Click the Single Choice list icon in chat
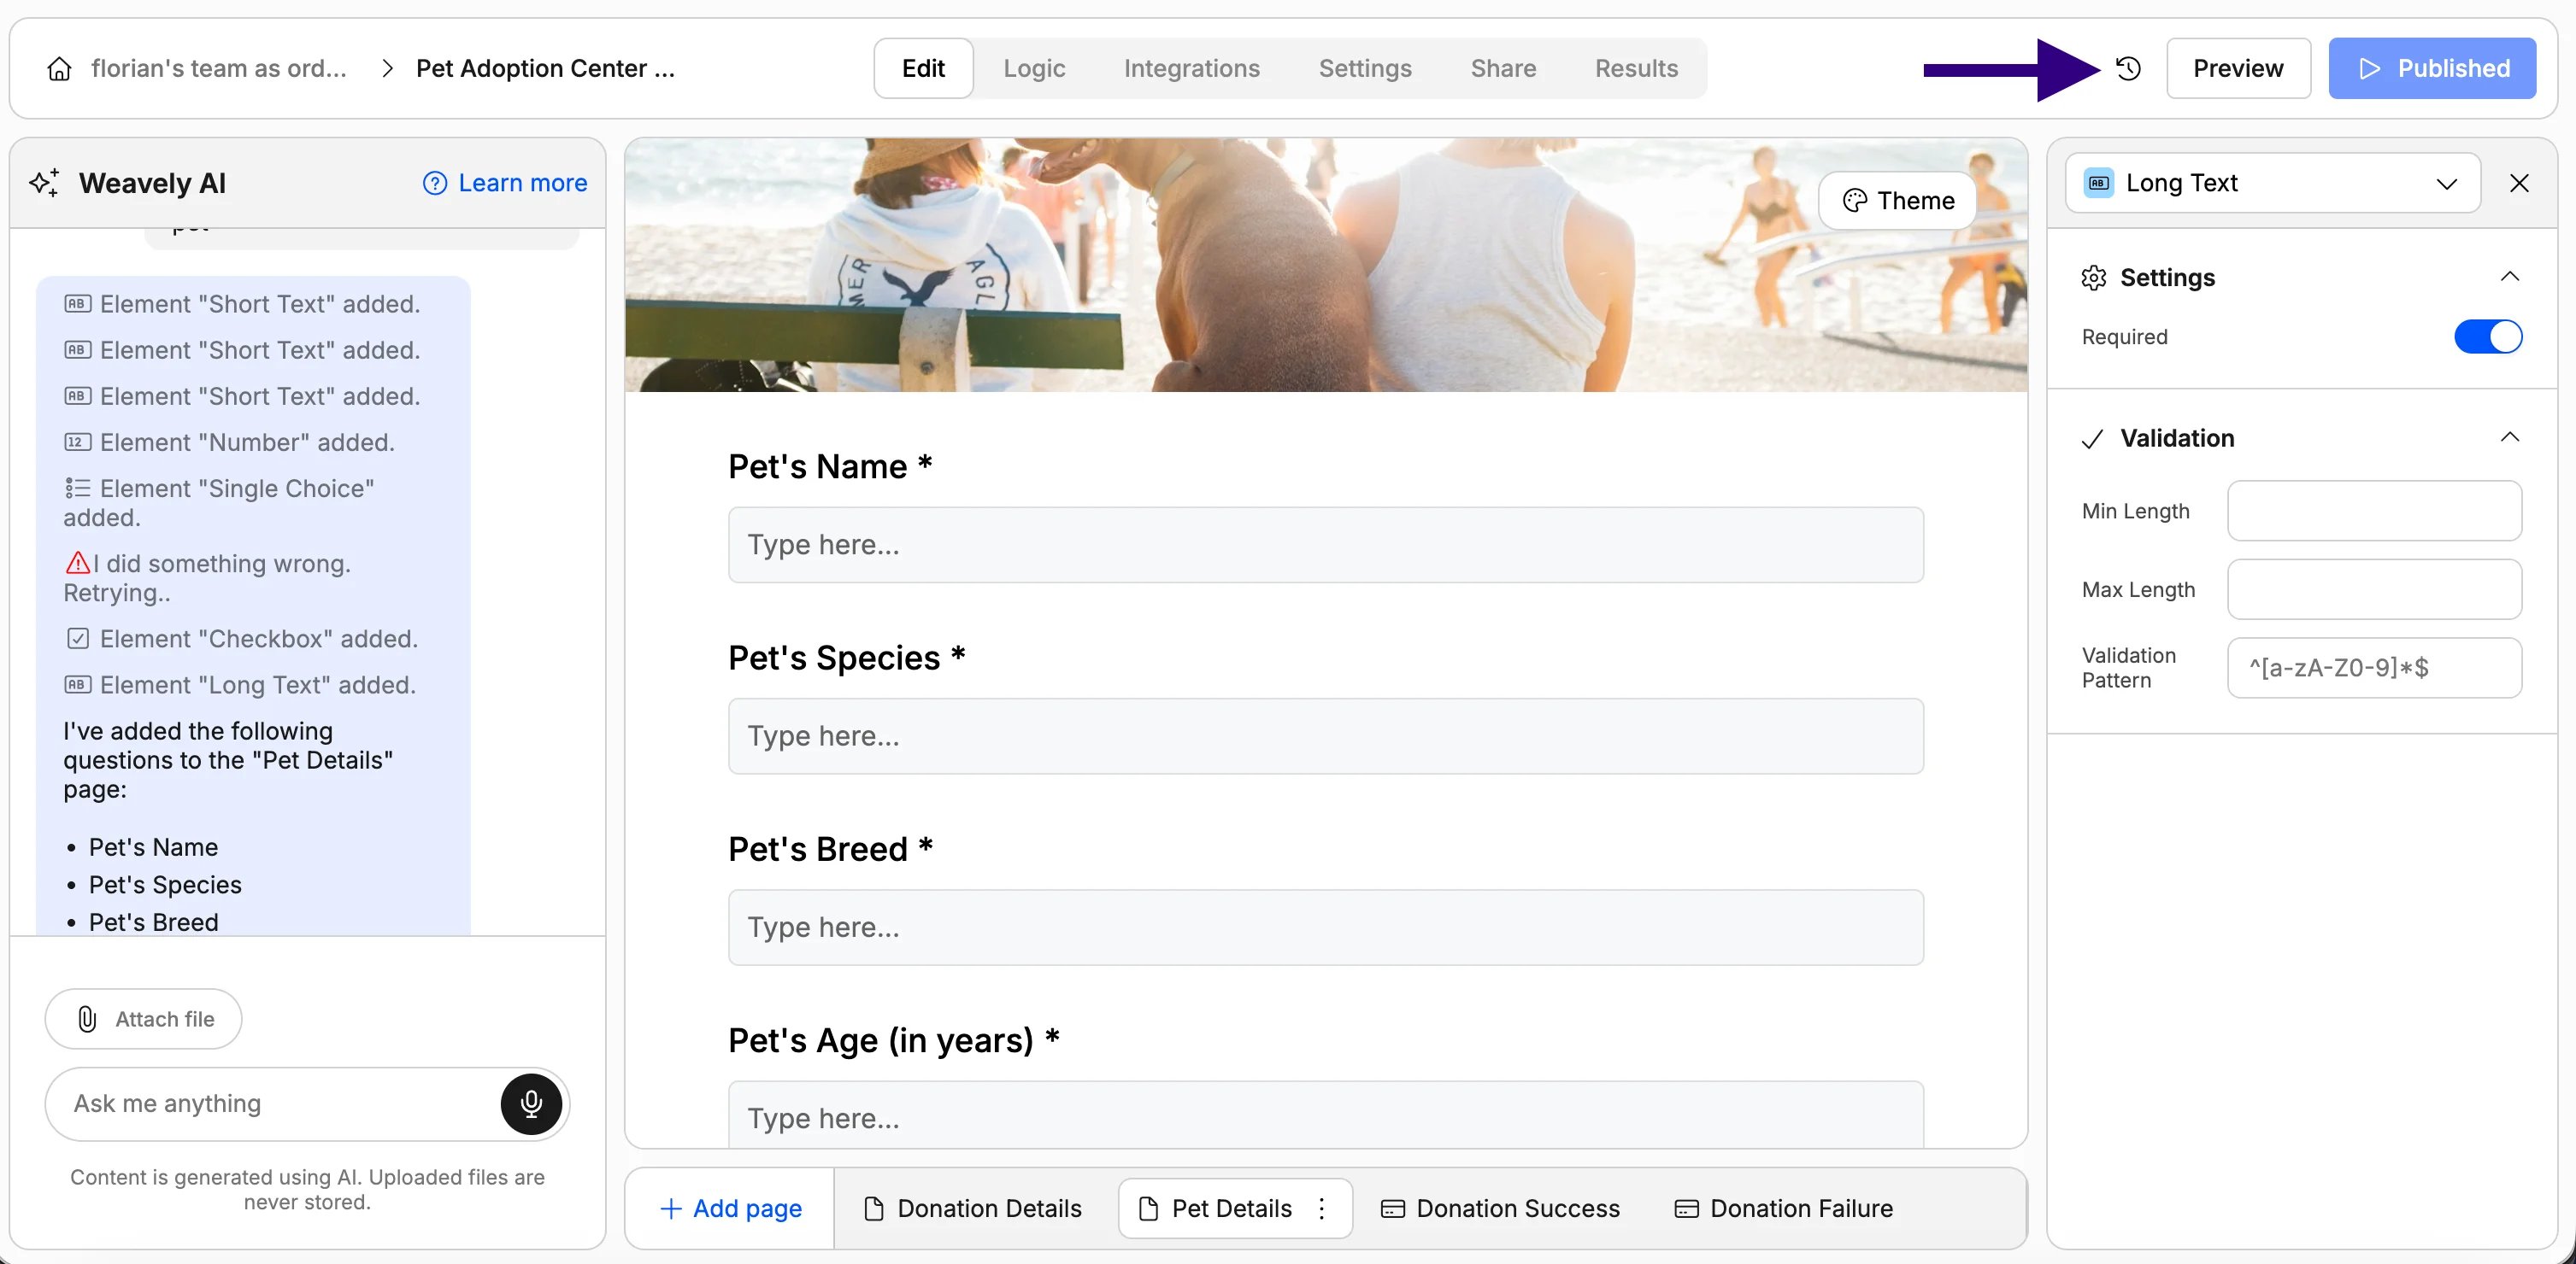Image resolution: width=2576 pixels, height=1264 pixels. [x=77, y=488]
